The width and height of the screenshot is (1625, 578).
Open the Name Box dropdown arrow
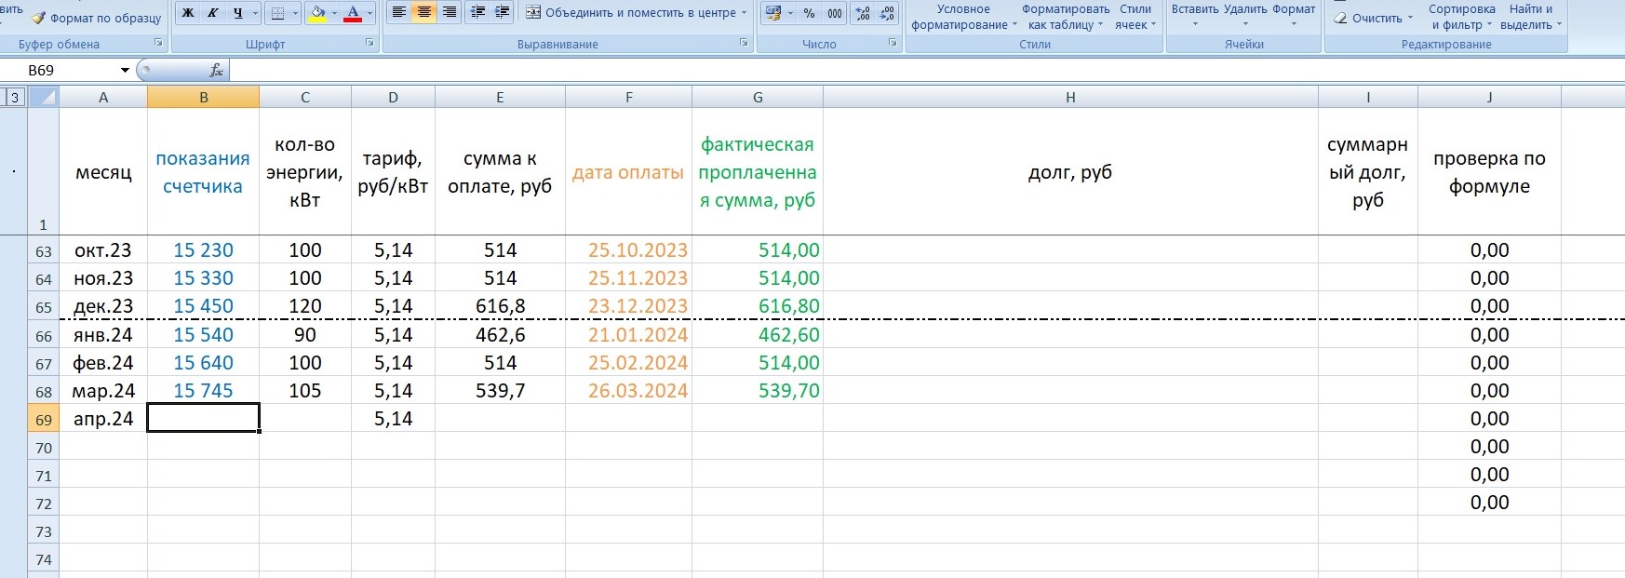click(x=125, y=70)
